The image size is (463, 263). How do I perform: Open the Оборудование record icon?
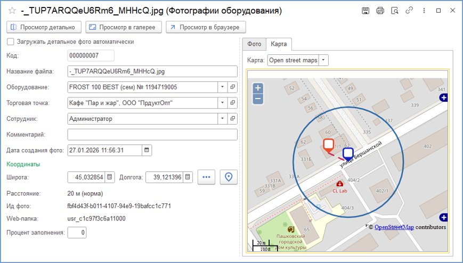pyautogui.click(x=233, y=87)
